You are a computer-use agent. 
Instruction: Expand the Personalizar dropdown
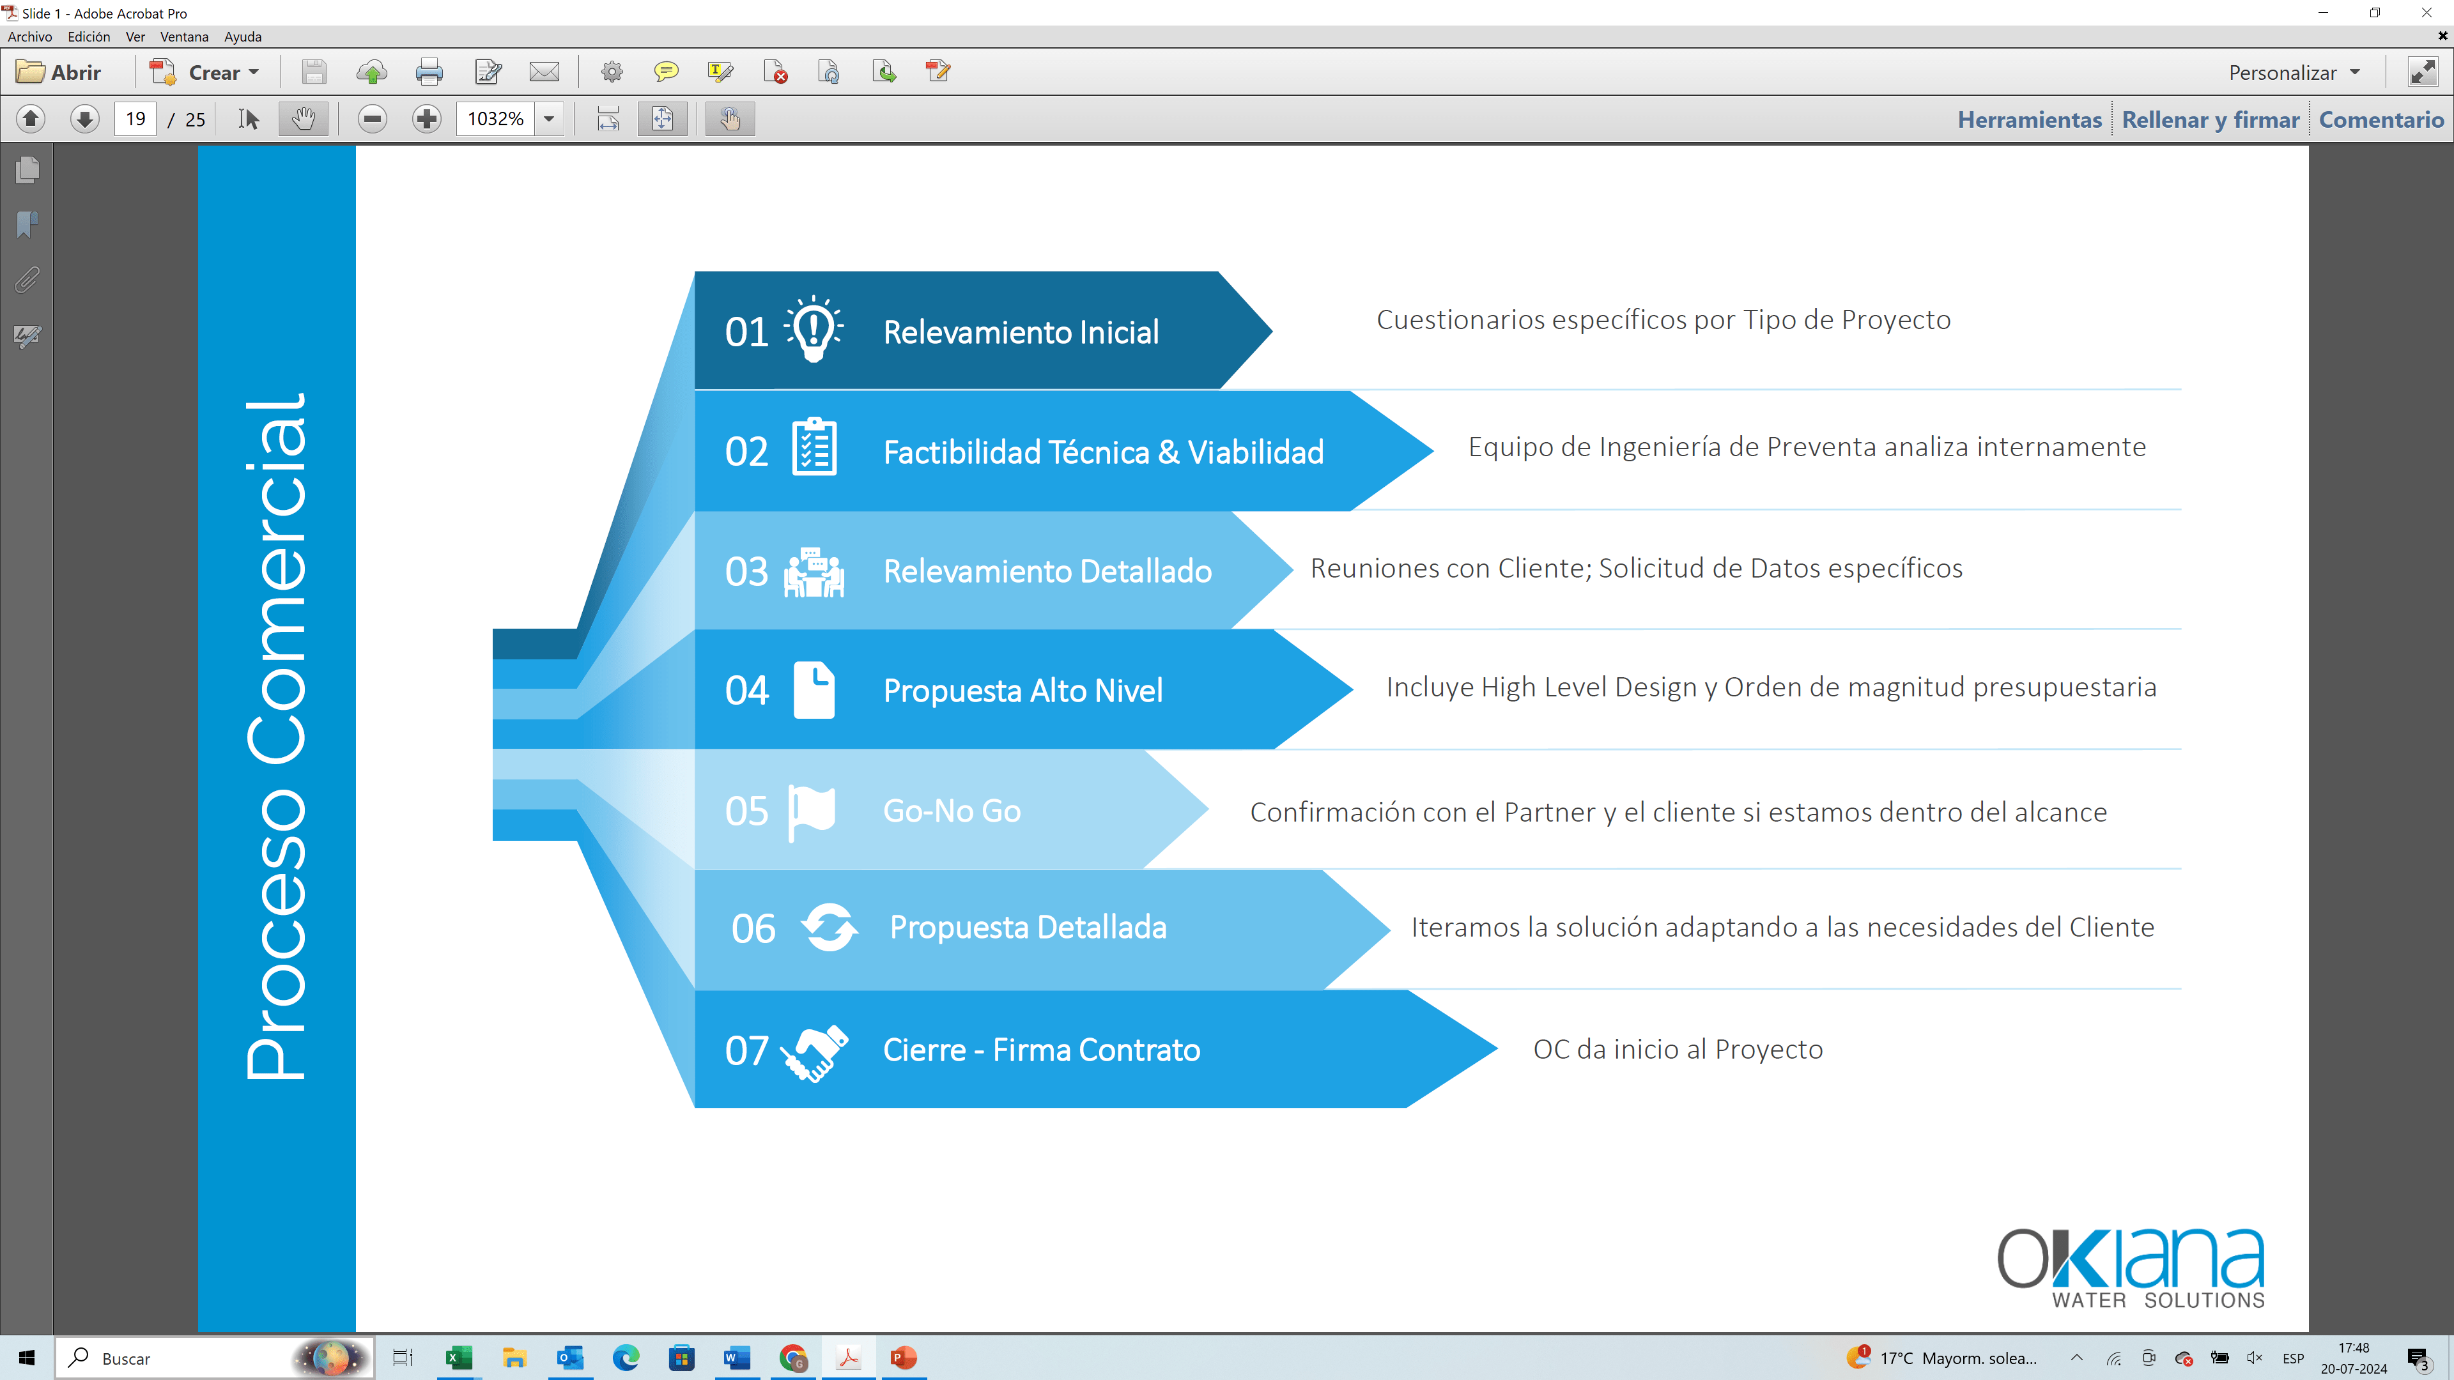tap(2294, 72)
